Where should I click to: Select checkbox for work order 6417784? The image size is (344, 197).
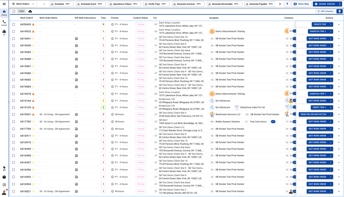coord(13,129)
